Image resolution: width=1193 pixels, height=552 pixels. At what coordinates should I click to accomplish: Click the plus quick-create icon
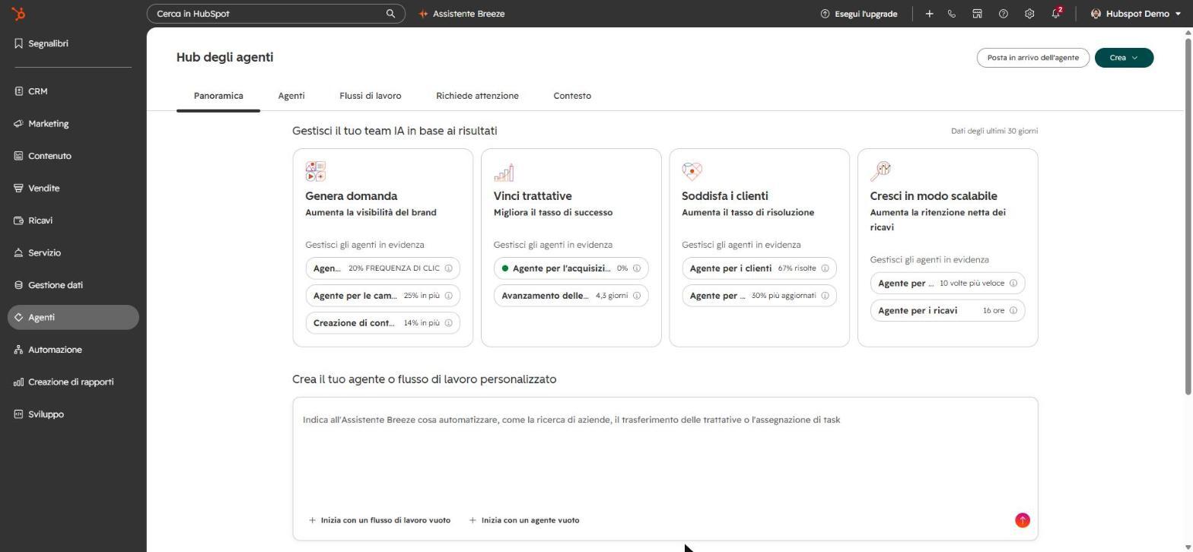tap(929, 14)
